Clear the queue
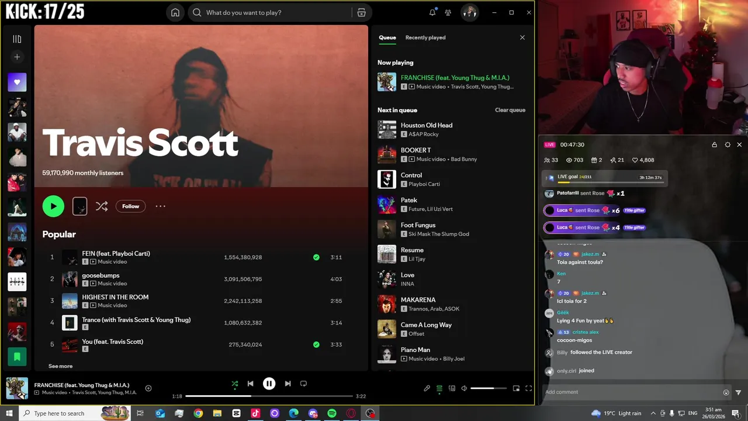Screen dimensions: 748x421 click(510, 110)
